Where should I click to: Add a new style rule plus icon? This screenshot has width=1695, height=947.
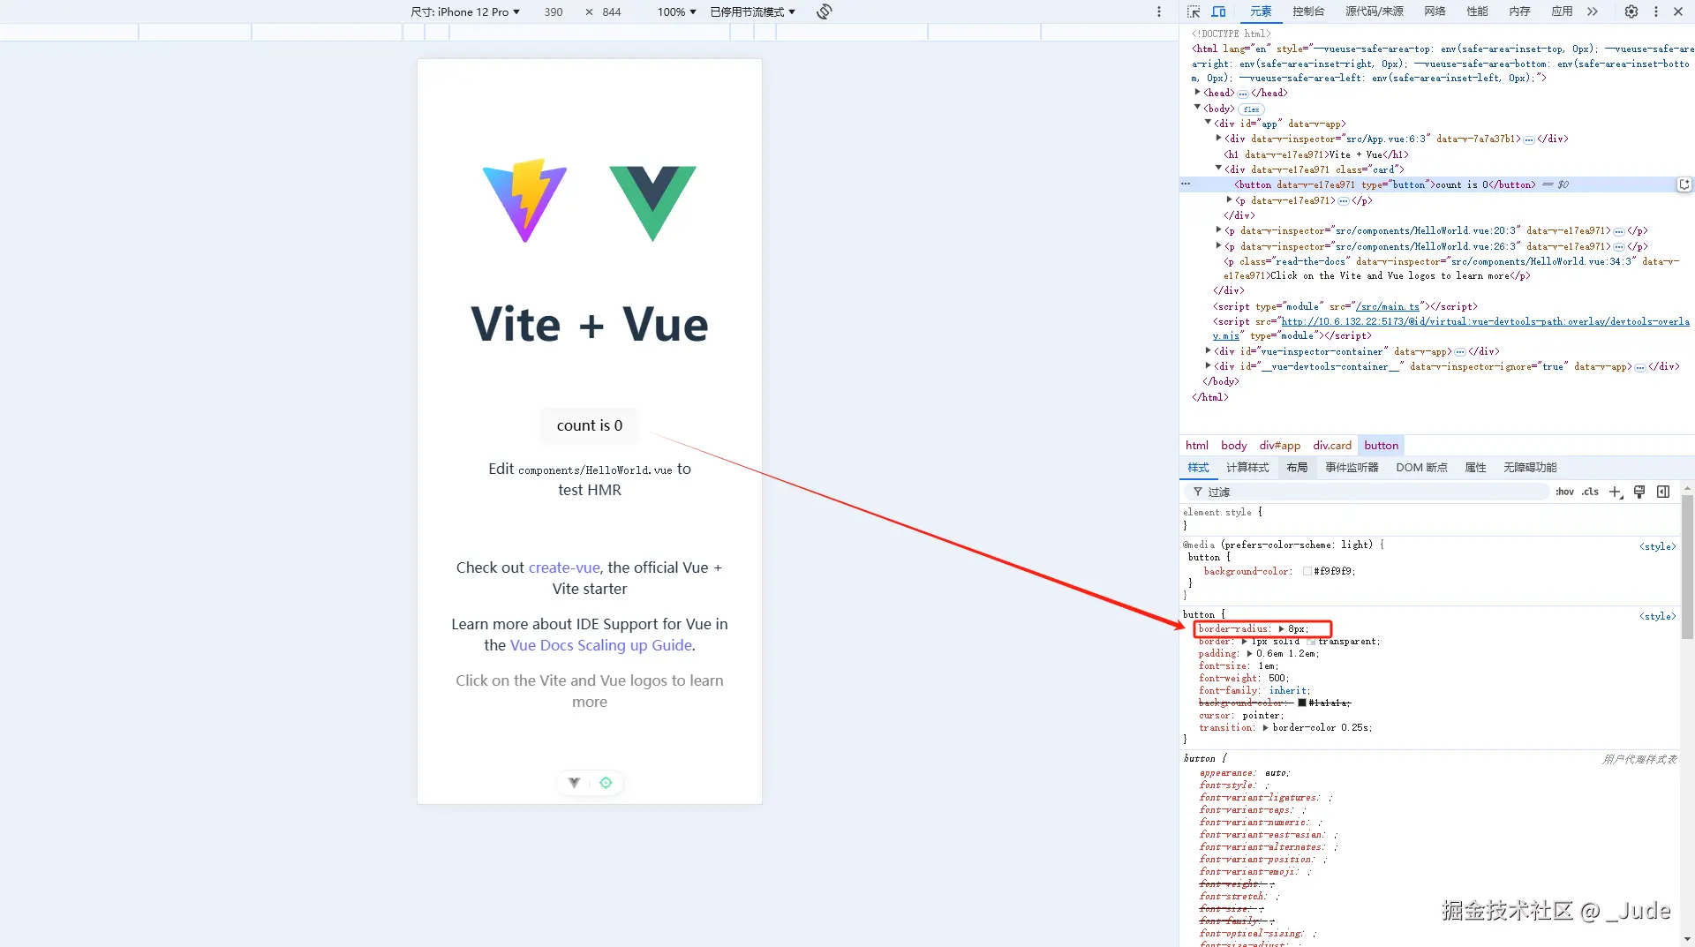tap(1616, 492)
